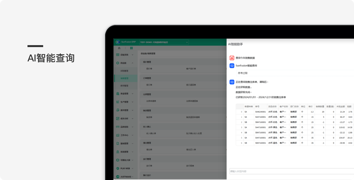Viewport: 354px width, 180px height.
Task: Click the JUSTMAKE sidebar icon
Action: (118, 176)
